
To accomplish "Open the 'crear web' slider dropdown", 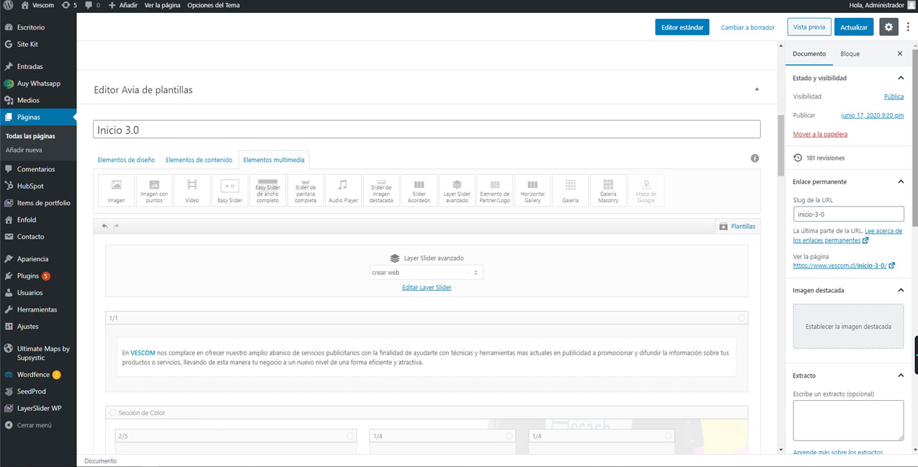I will [427, 273].
